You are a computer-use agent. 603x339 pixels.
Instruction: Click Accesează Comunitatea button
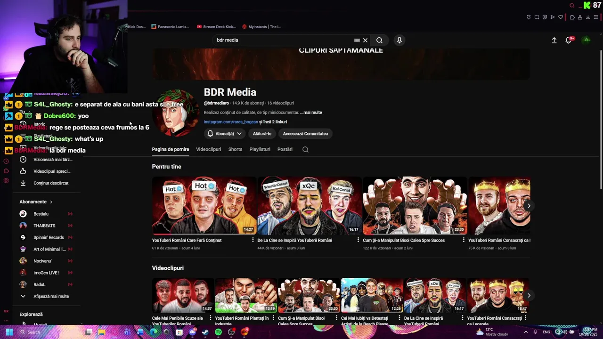coord(305,134)
